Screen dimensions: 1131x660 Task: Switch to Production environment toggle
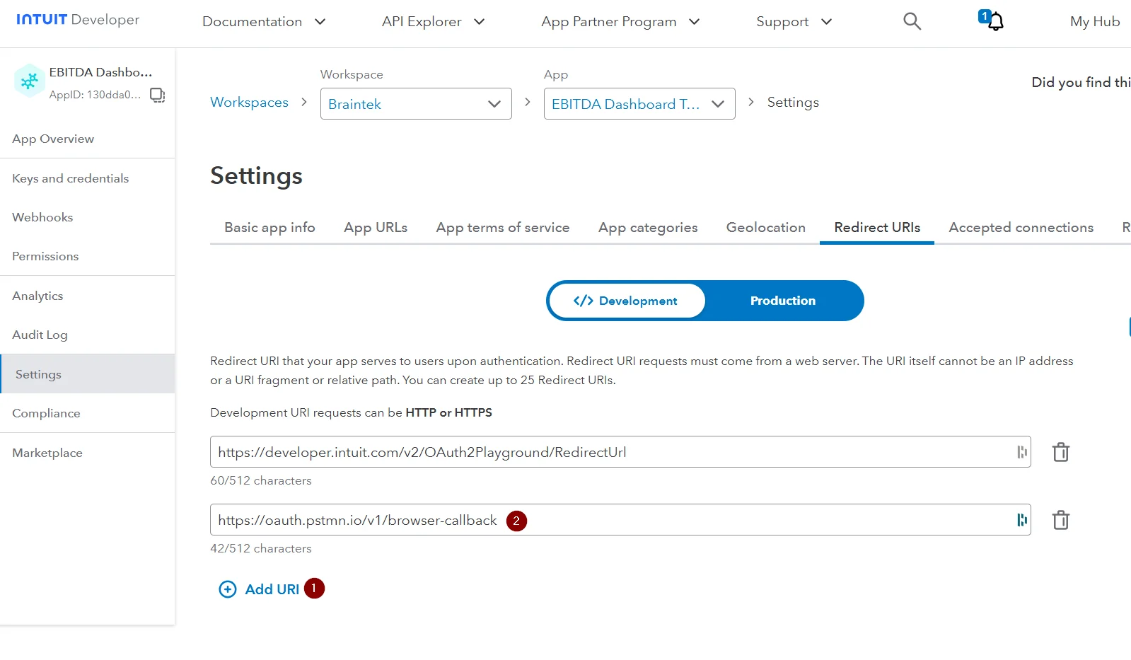[x=783, y=301]
